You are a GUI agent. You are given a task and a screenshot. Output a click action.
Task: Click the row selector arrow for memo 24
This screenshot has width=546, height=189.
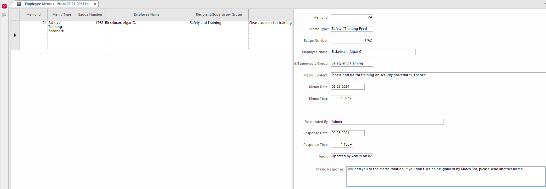tap(15, 35)
